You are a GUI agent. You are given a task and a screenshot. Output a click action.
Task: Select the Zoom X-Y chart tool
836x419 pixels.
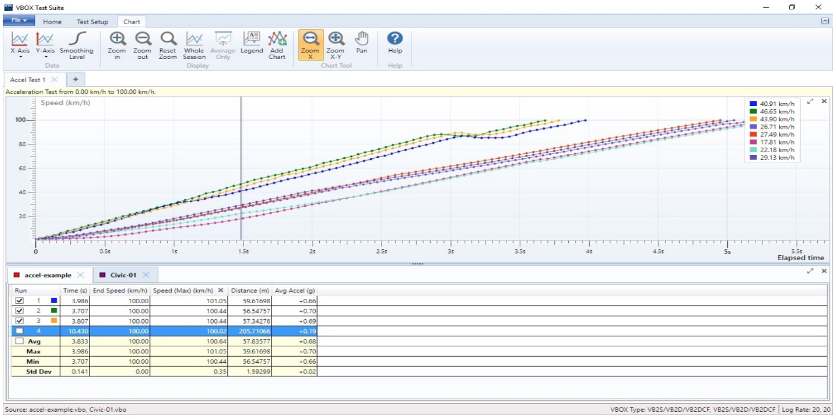click(x=335, y=46)
